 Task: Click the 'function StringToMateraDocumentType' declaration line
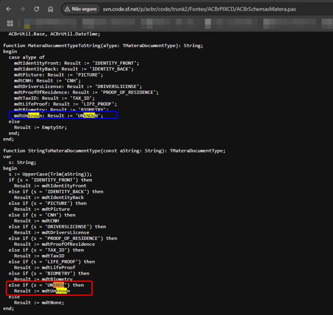114,151
